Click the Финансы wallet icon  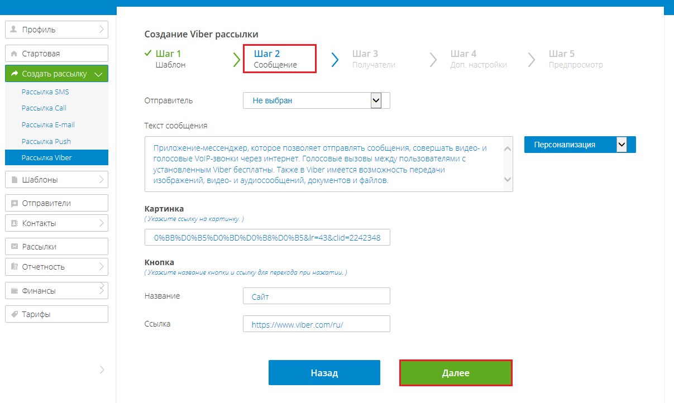tap(14, 291)
